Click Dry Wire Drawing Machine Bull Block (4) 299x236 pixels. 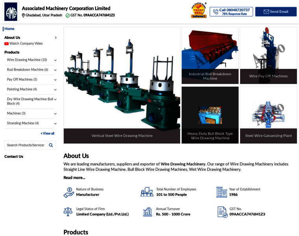[30, 101]
